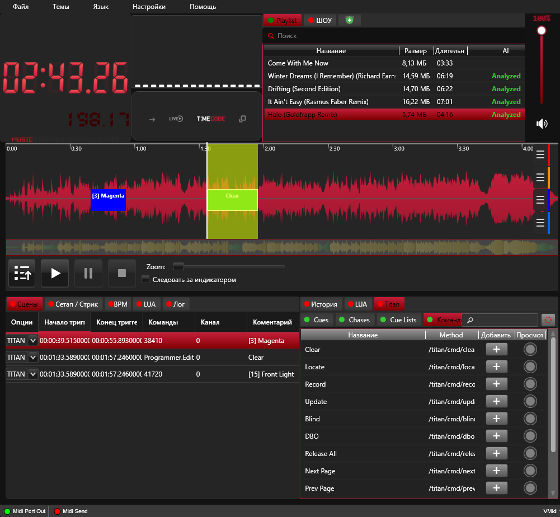Click the TIMECODE icon
Screen dimensions: 560x517
210,119
